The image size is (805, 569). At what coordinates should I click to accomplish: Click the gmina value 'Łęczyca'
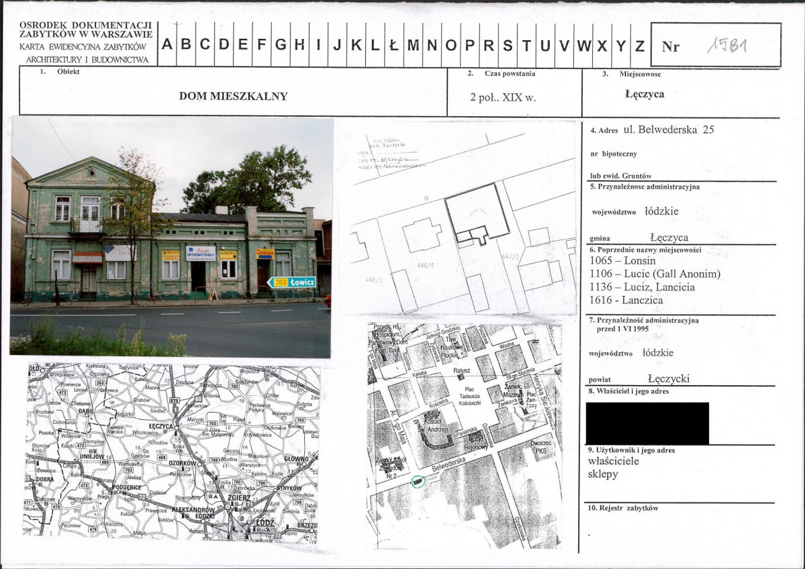pyautogui.click(x=669, y=238)
